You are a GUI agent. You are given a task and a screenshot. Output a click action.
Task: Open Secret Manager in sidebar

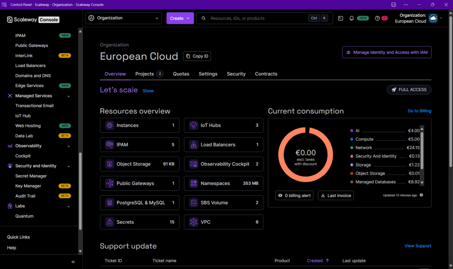pyautogui.click(x=31, y=176)
